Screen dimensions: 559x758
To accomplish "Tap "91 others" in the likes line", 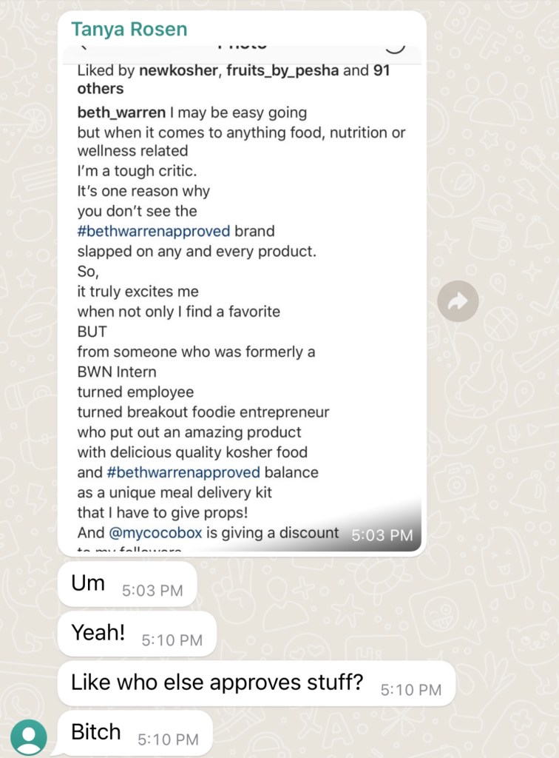I will point(101,88).
